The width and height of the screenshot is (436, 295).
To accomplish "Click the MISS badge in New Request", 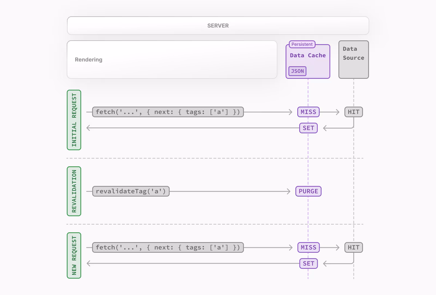I will pyautogui.click(x=308, y=247).
